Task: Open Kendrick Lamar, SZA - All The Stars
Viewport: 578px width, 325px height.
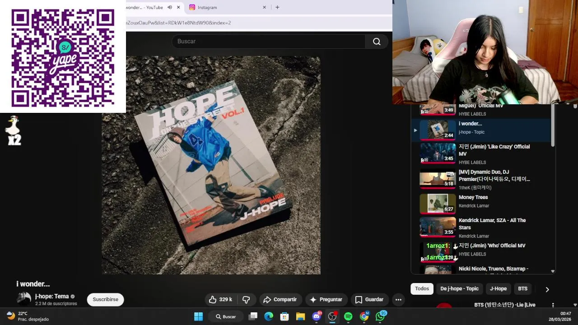Action: 481,227
